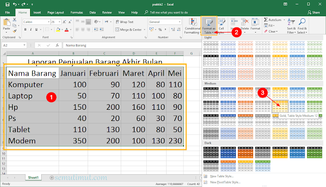Decrease font size with the small A
This screenshot has width=326, height=187.
coord(70,22)
